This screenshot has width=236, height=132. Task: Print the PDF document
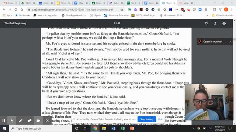(224, 23)
